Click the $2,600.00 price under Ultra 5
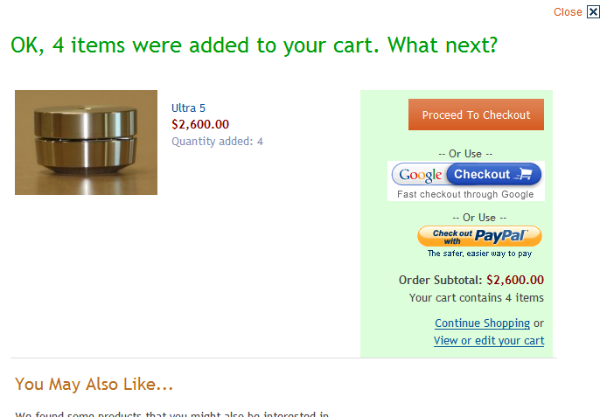Viewport: 600px width, 417px height. coord(200,124)
